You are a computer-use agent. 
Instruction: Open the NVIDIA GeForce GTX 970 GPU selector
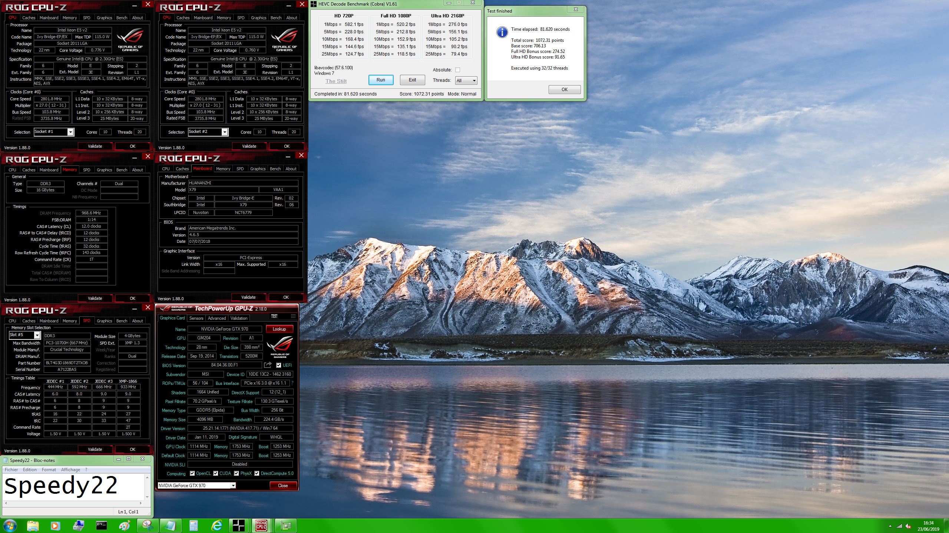pyautogui.click(x=196, y=485)
